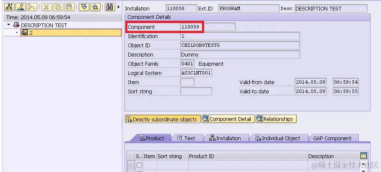
Task: Select the DESCRIPTION TEST root tree label
Action: pyautogui.click(x=44, y=25)
